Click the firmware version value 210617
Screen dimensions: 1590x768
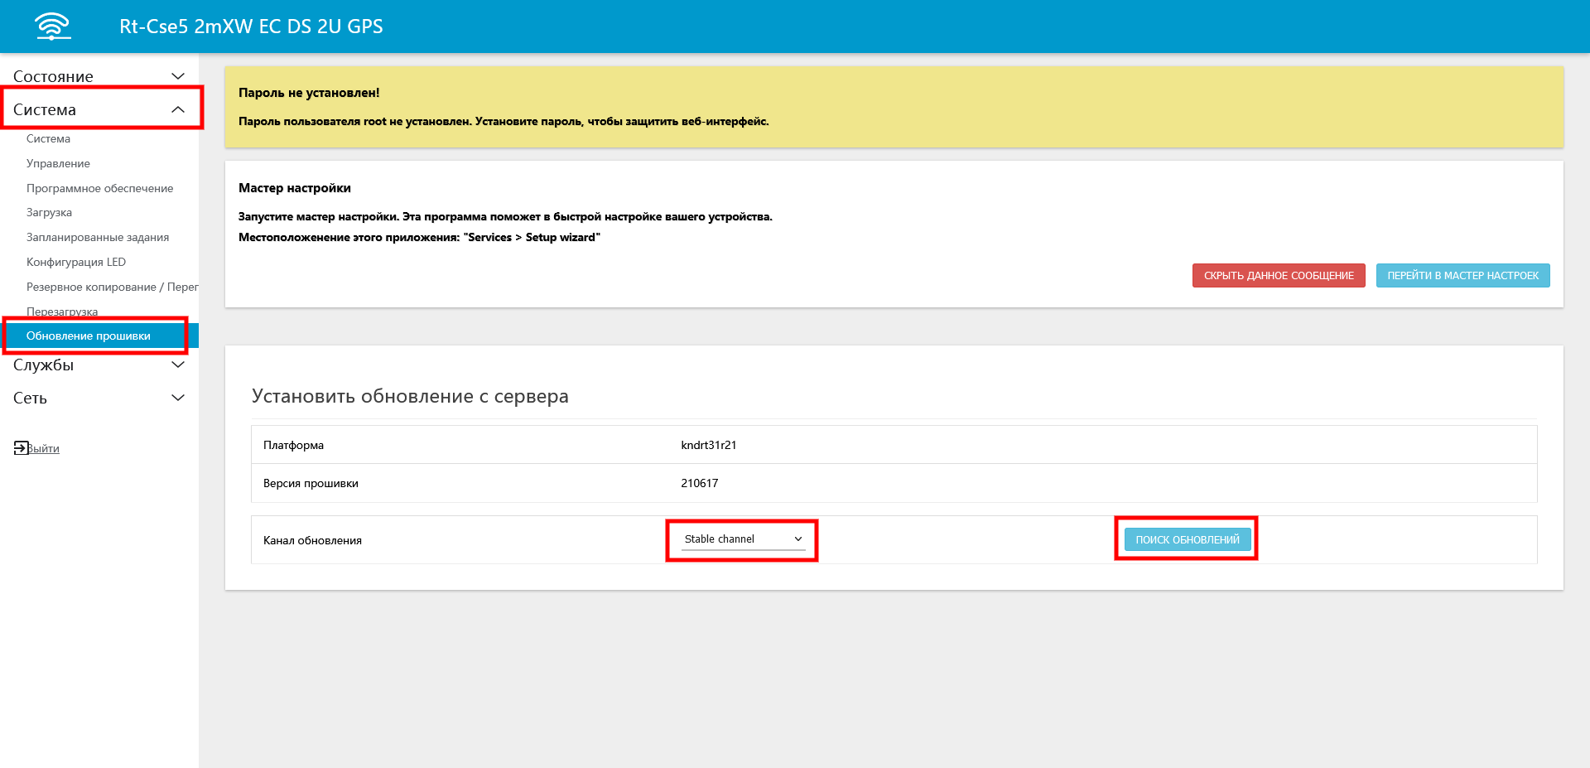point(700,483)
